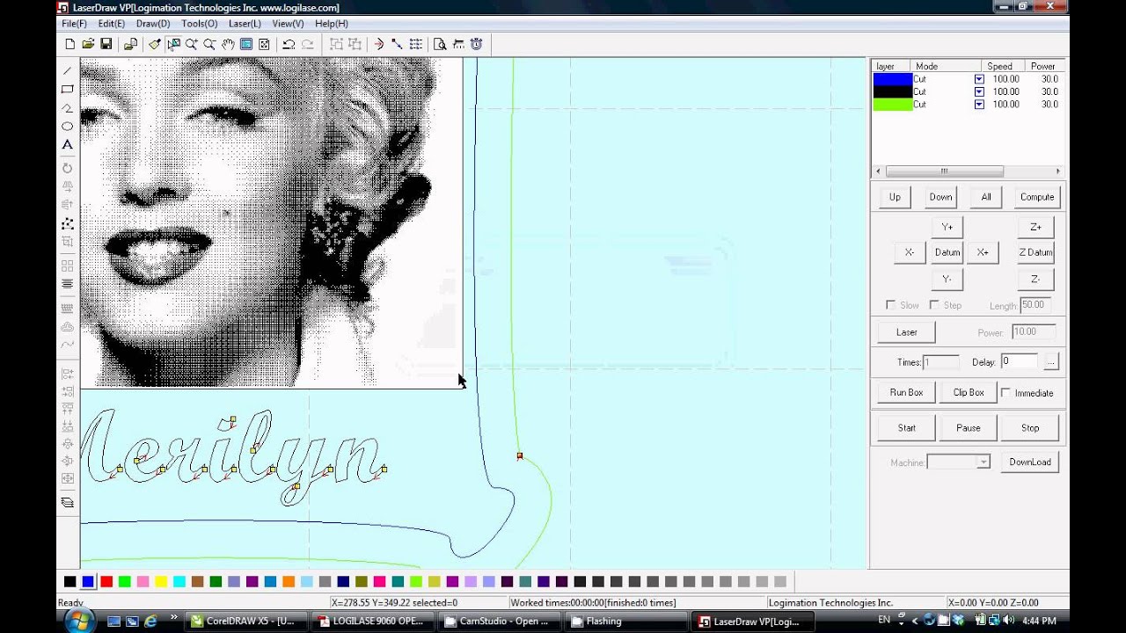
Task: Click the Undo arrow icon
Action: coord(289,44)
